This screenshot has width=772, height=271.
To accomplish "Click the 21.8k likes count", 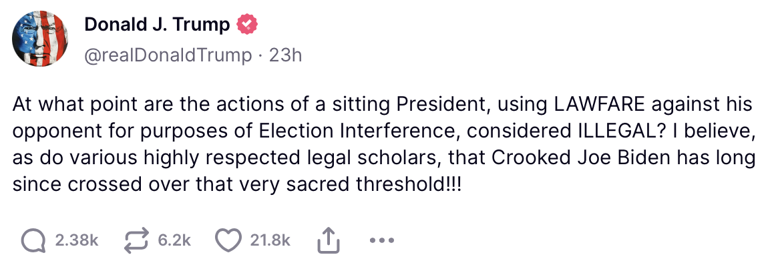I will coord(270,241).
